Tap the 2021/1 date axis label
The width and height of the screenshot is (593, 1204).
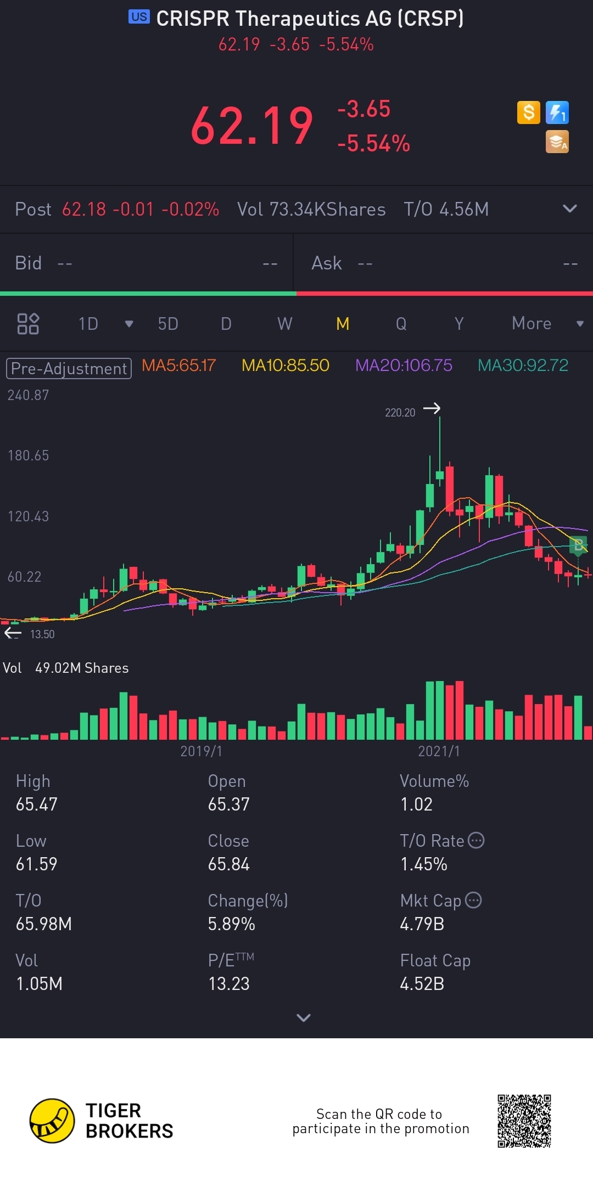click(x=439, y=751)
